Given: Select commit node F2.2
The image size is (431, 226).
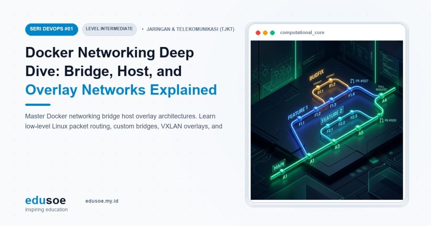Looking at the screenshot, I should [x=340, y=119].
